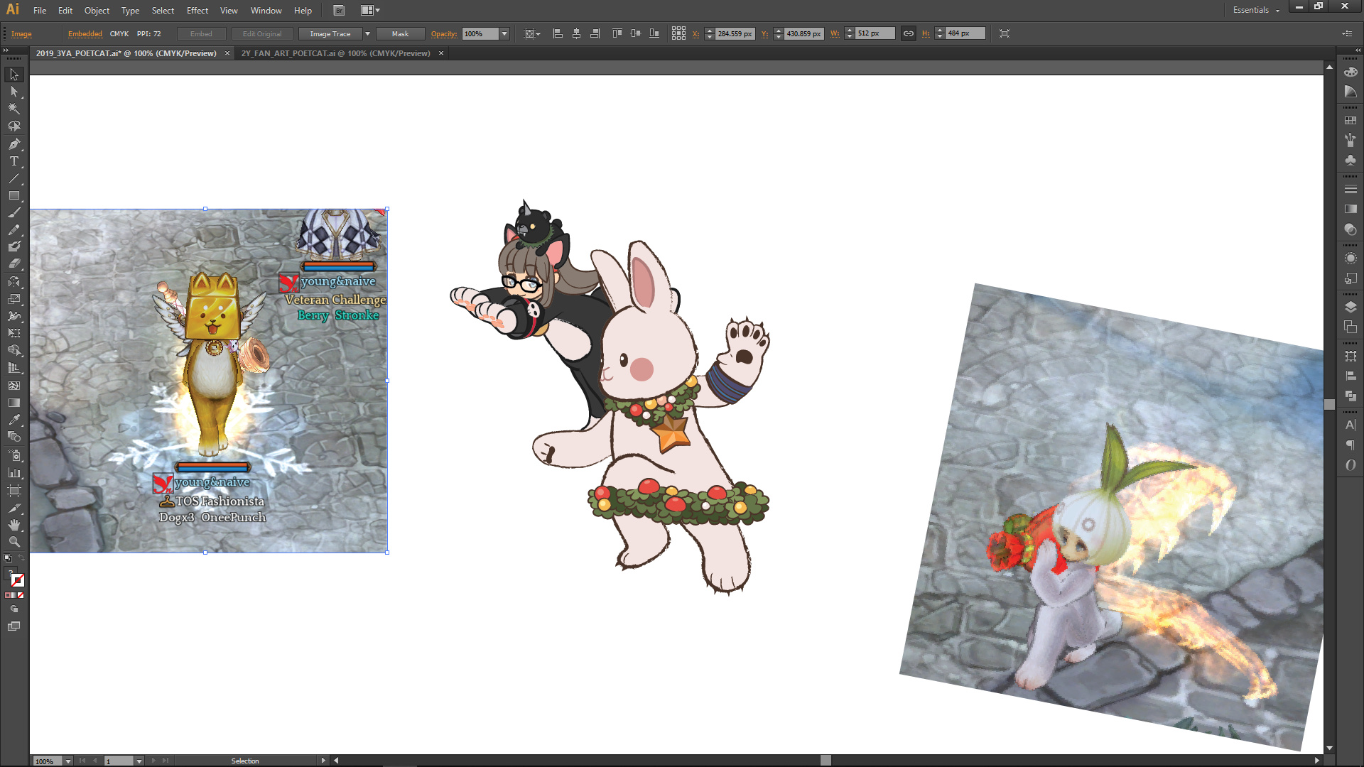Switch to Direct Selection tool
Screen dimensions: 1364x767
[13, 92]
